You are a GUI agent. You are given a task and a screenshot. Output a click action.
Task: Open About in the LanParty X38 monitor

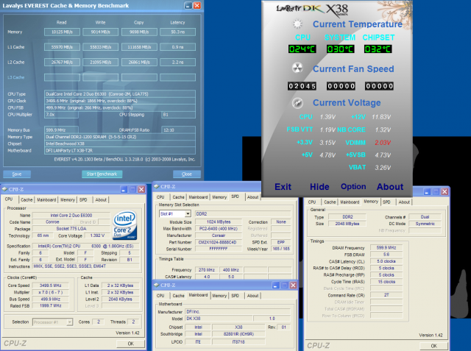pos(390,187)
